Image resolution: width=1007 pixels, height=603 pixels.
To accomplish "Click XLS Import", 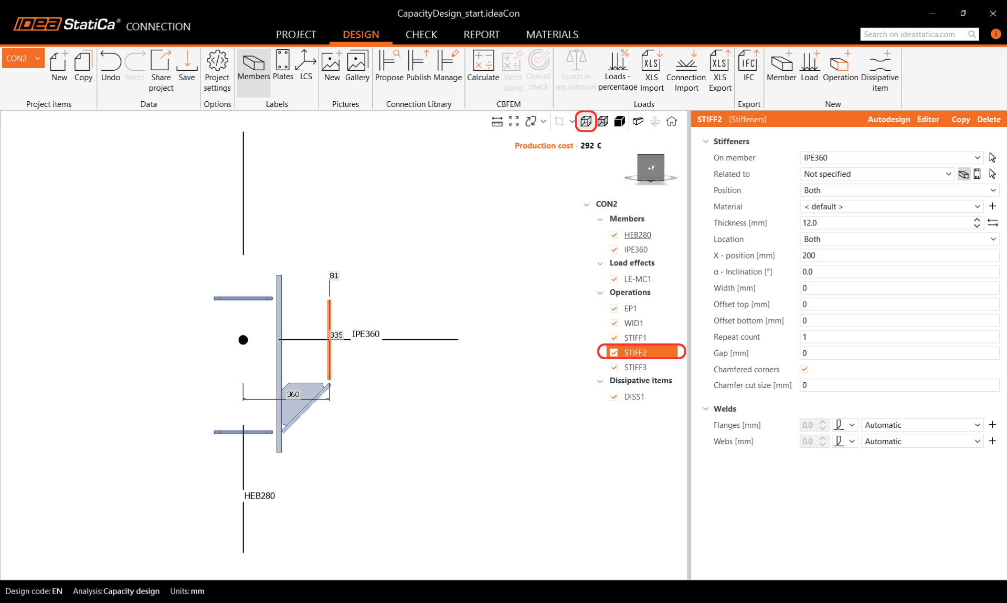I will click(651, 71).
